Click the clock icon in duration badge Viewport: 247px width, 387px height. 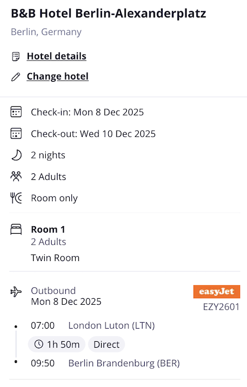pos(39,344)
